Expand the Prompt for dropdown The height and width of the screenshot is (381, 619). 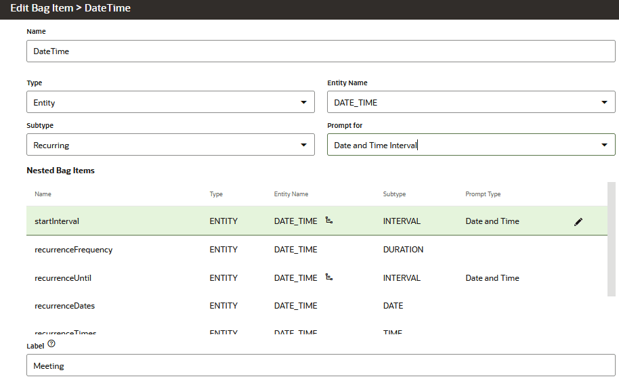[x=471, y=145]
